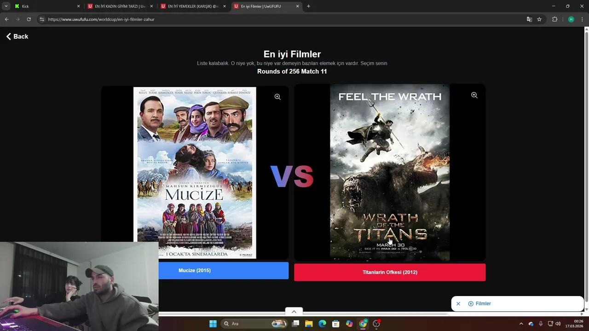Open the Filmler link in popup
589x331 pixels.
click(x=479, y=303)
